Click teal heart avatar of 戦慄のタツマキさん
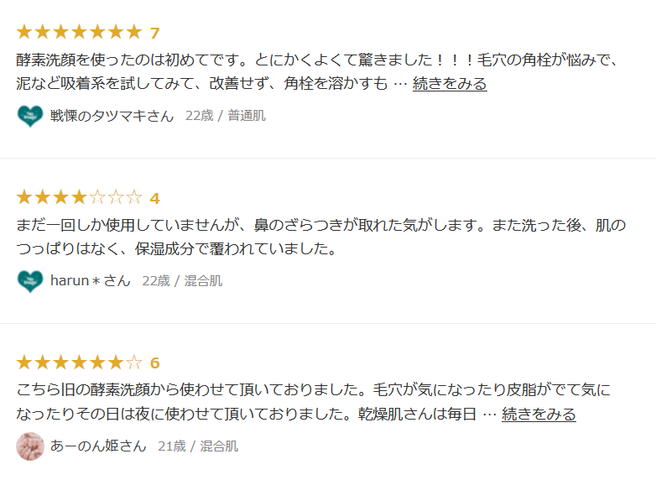Viewport: 656px width, 480px height. (x=29, y=116)
